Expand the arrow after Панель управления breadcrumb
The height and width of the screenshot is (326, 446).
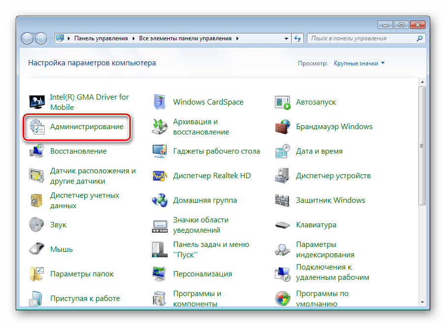point(133,38)
